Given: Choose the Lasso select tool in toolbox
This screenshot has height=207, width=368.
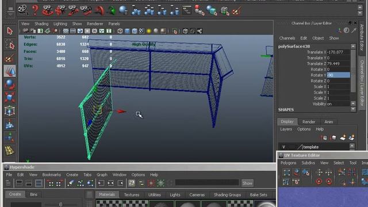Looking at the screenshot, I should [10, 45].
